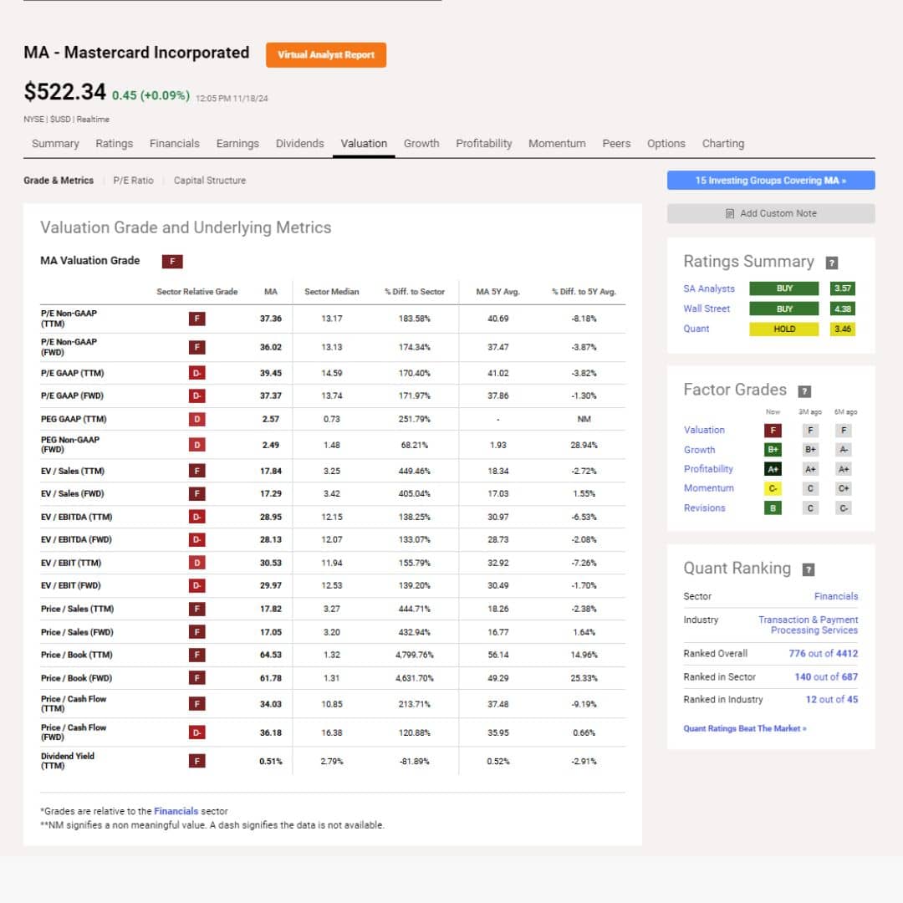Click the yellow HOLD Quant rating badge
The width and height of the screenshot is (903, 903).
point(783,329)
